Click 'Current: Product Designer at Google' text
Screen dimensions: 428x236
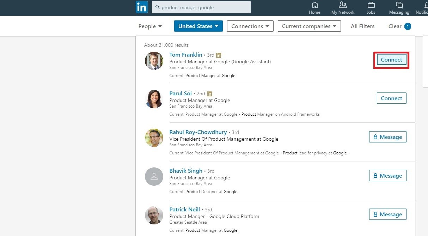203,192
